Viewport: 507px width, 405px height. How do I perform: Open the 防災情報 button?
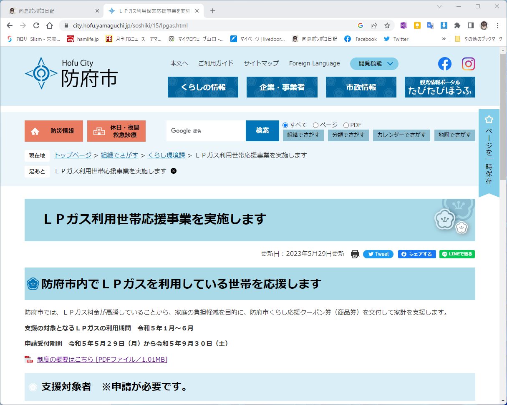[54, 131]
